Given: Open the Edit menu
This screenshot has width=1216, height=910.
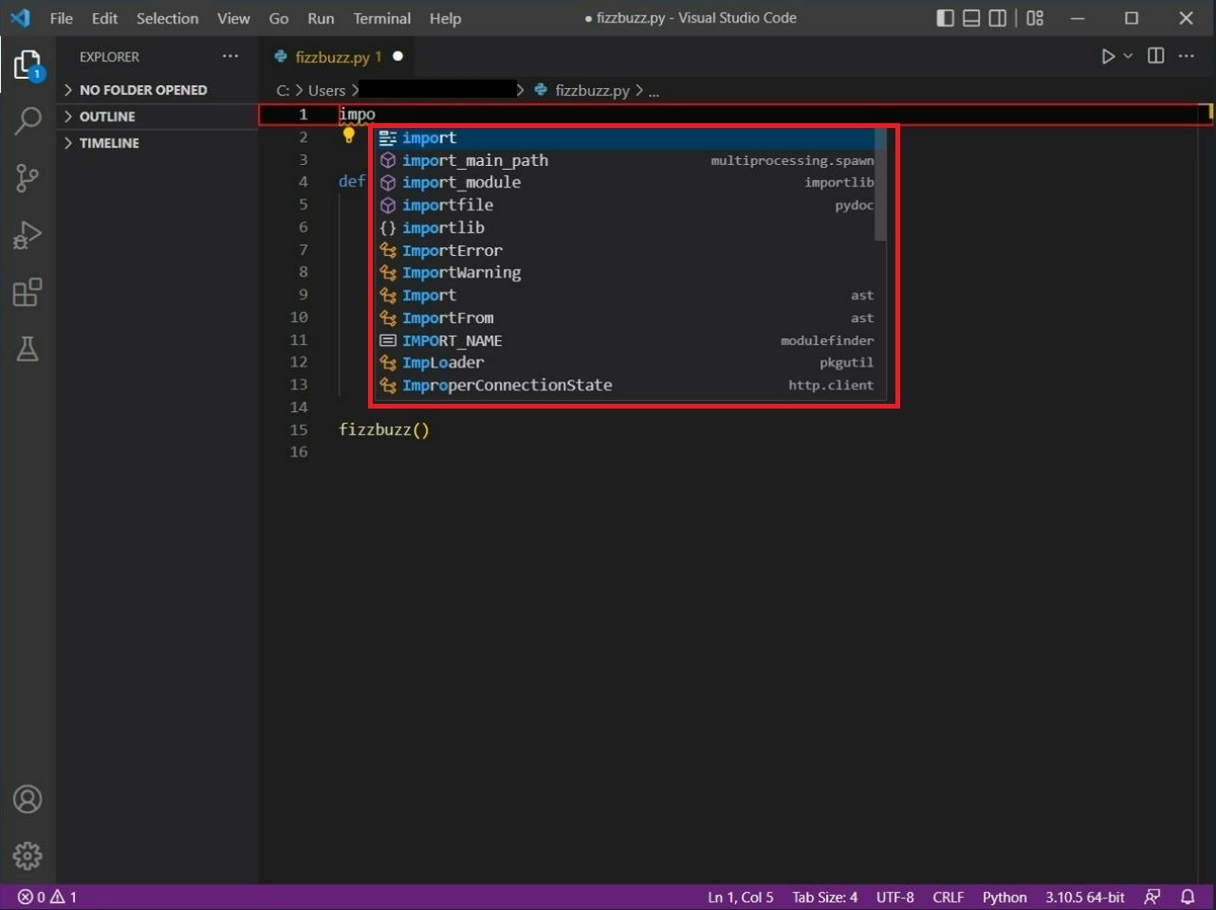Looking at the screenshot, I should click(x=104, y=18).
